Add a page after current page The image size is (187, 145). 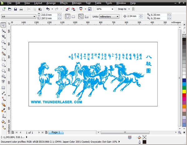point(46,132)
